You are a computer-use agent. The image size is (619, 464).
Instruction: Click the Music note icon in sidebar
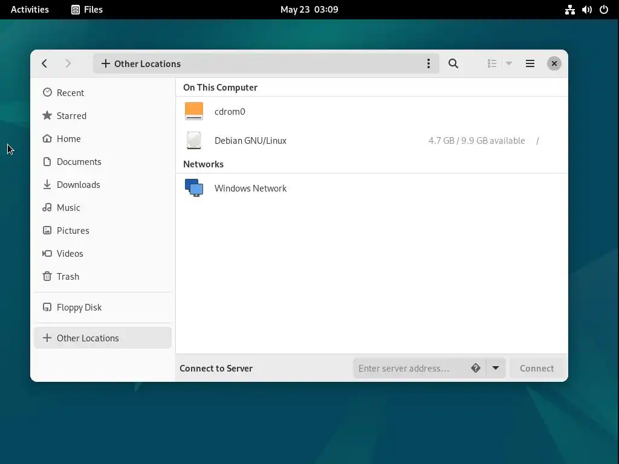[47, 207]
